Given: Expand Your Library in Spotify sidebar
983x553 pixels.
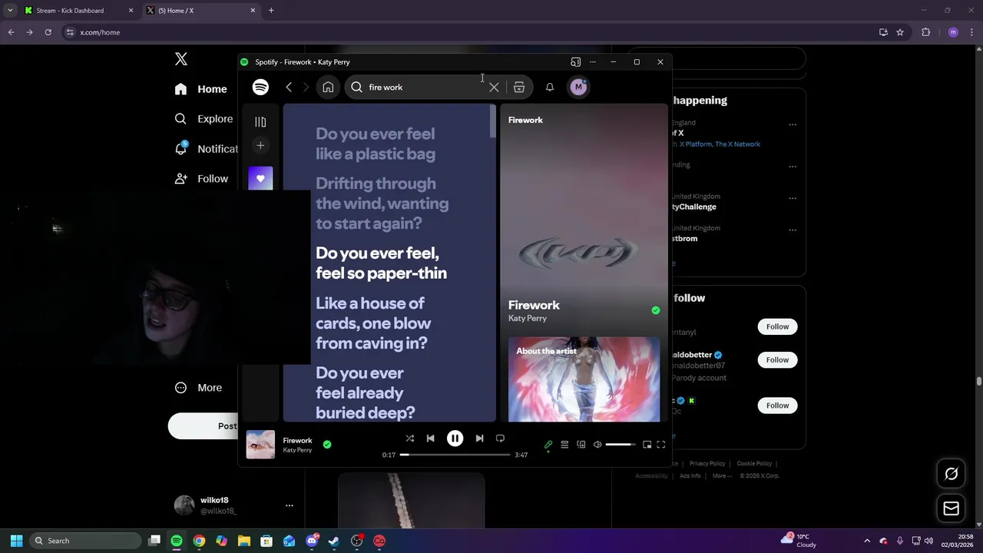Looking at the screenshot, I should [260, 121].
